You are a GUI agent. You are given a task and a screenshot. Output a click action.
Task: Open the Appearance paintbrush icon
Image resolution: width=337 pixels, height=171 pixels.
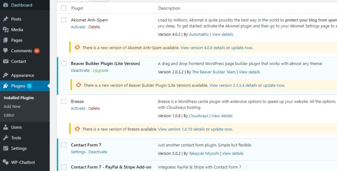point(5,75)
